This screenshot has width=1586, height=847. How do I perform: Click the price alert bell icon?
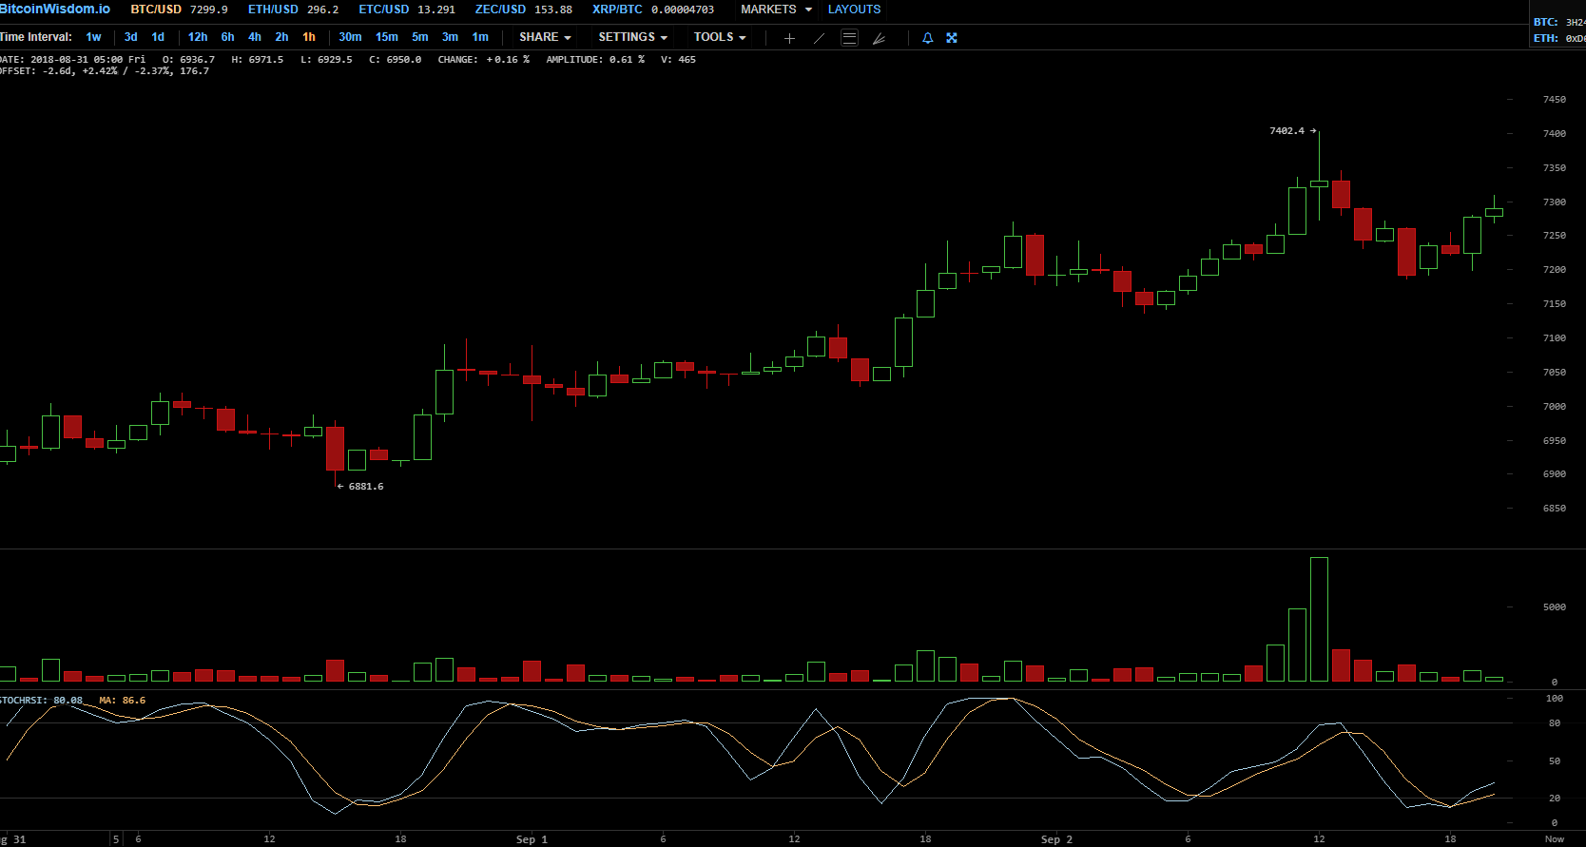point(927,38)
